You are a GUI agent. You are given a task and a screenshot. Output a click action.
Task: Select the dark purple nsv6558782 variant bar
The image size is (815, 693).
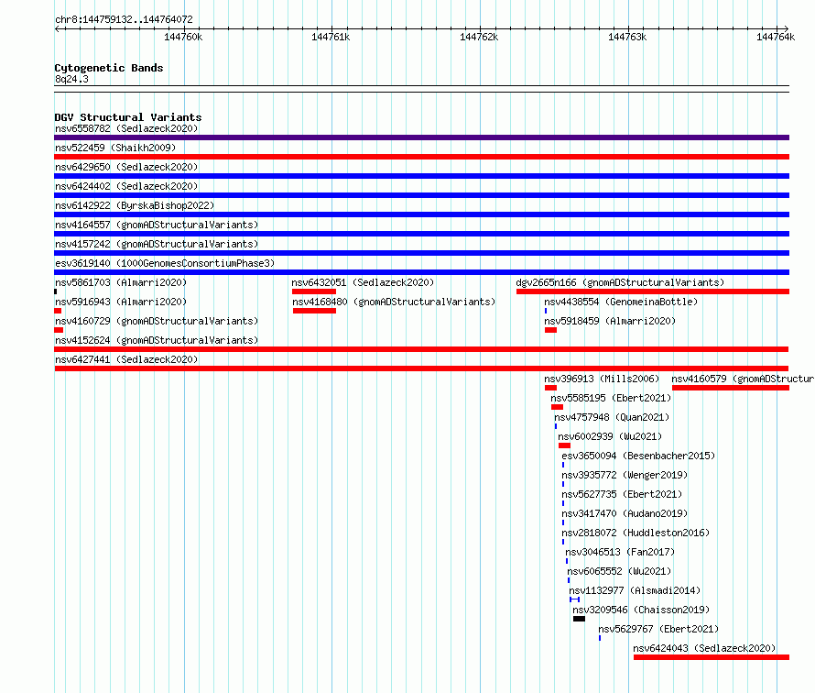pyautogui.click(x=421, y=137)
